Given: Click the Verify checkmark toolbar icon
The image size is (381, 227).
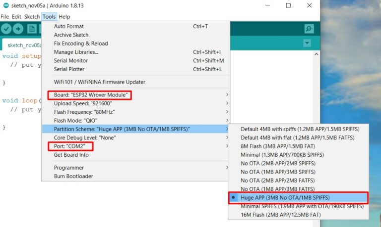Looking at the screenshot, I should (x=6, y=29).
